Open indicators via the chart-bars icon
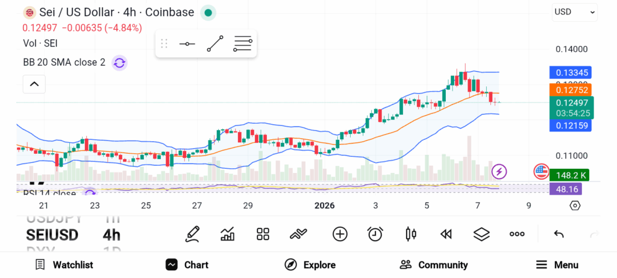Image resolution: width=617 pixels, height=278 pixels. pyautogui.click(x=228, y=234)
